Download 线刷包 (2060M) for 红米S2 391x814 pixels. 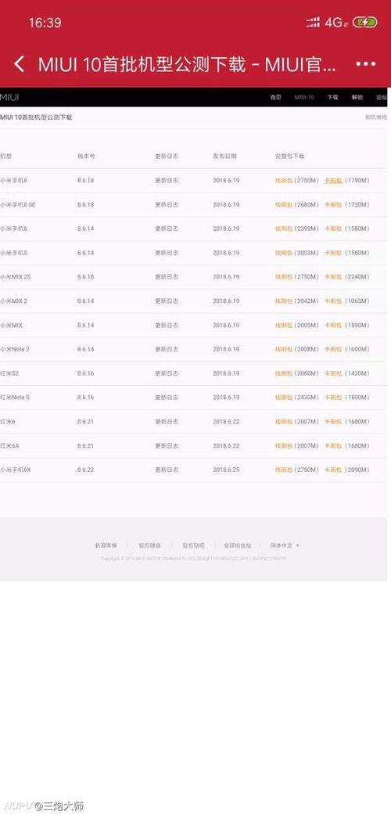point(283,373)
